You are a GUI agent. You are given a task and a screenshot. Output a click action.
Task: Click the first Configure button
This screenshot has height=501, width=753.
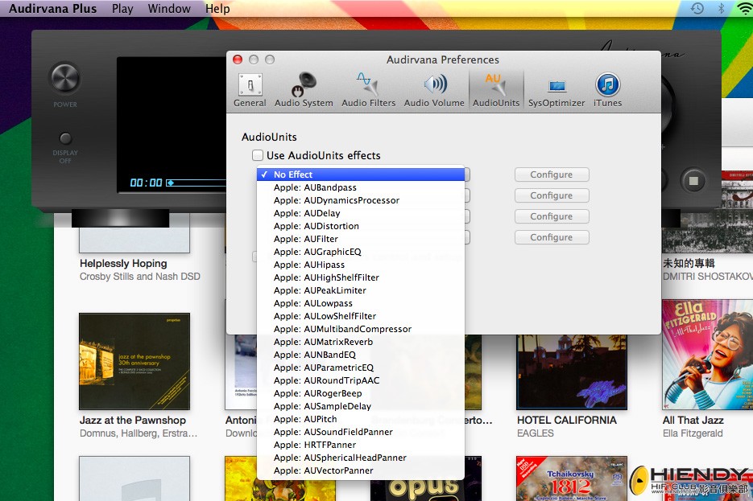point(552,175)
